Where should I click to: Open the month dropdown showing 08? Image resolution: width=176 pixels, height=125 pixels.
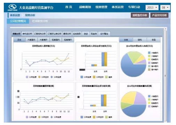click(x=165, y=8)
